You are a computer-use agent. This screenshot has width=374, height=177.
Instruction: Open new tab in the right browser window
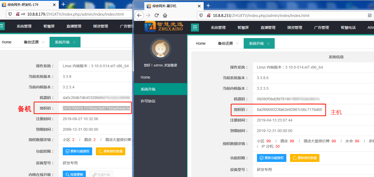(208, 6)
